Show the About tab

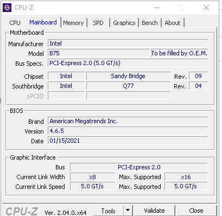point(173,23)
